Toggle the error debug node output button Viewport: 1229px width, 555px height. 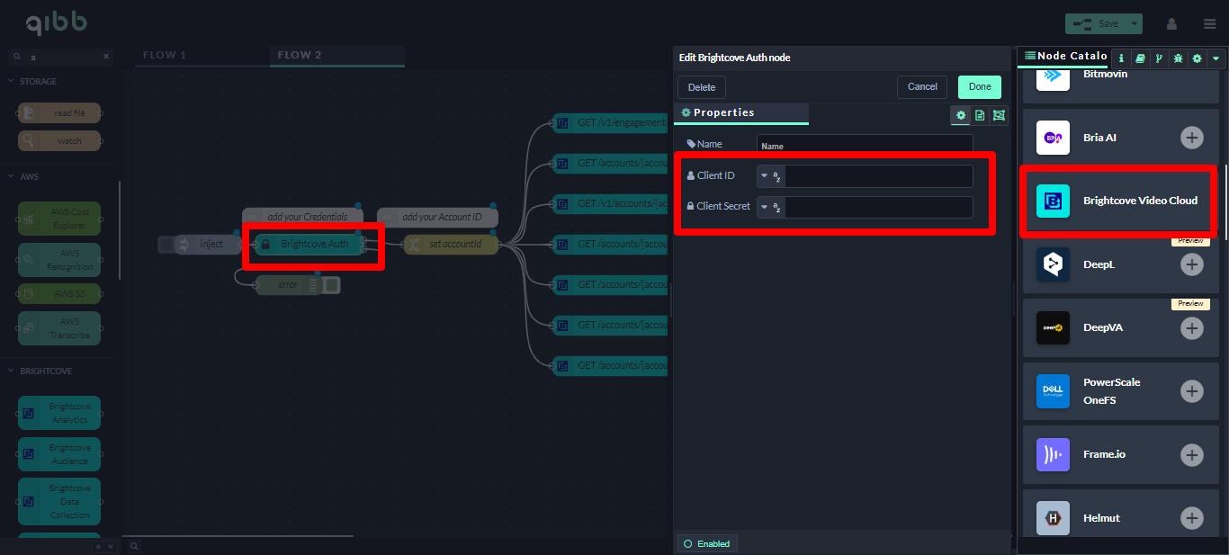click(x=331, y=285)
